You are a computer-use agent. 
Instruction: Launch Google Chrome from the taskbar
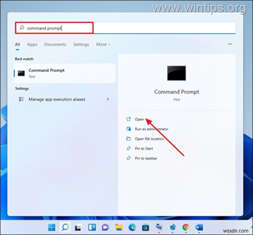(x=186, y=227)
